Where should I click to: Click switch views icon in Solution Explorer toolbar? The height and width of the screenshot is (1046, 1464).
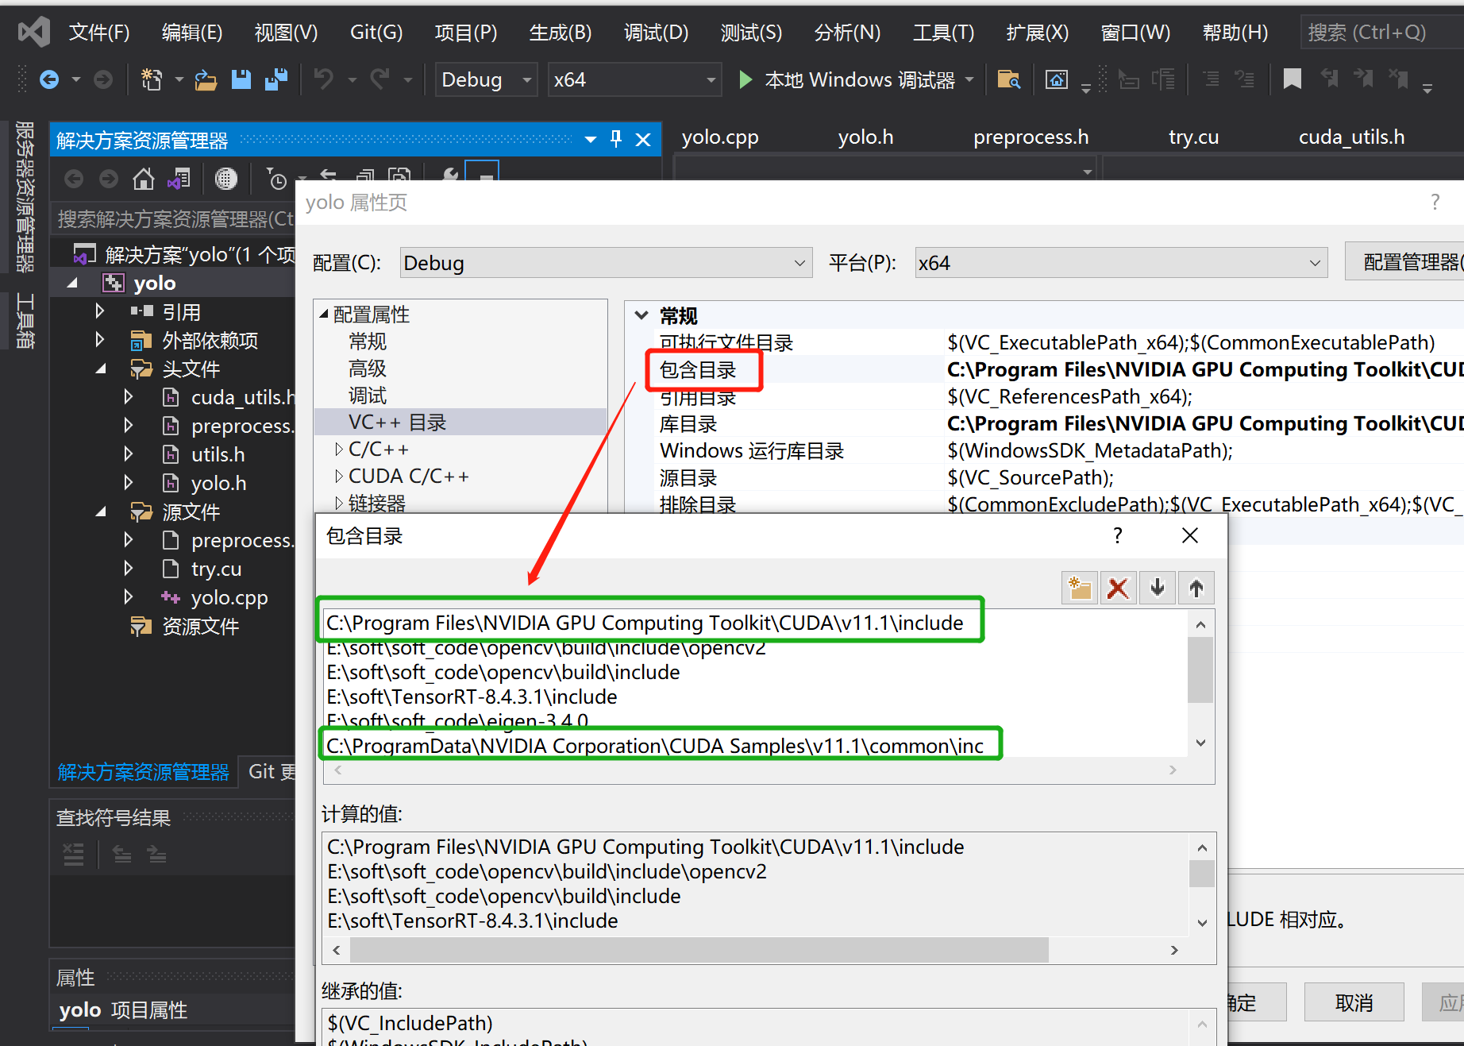click(x=179, y=179)
